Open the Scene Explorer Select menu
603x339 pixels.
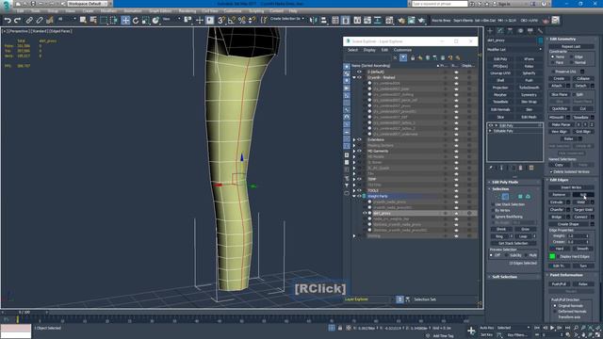tap(352, 50)
